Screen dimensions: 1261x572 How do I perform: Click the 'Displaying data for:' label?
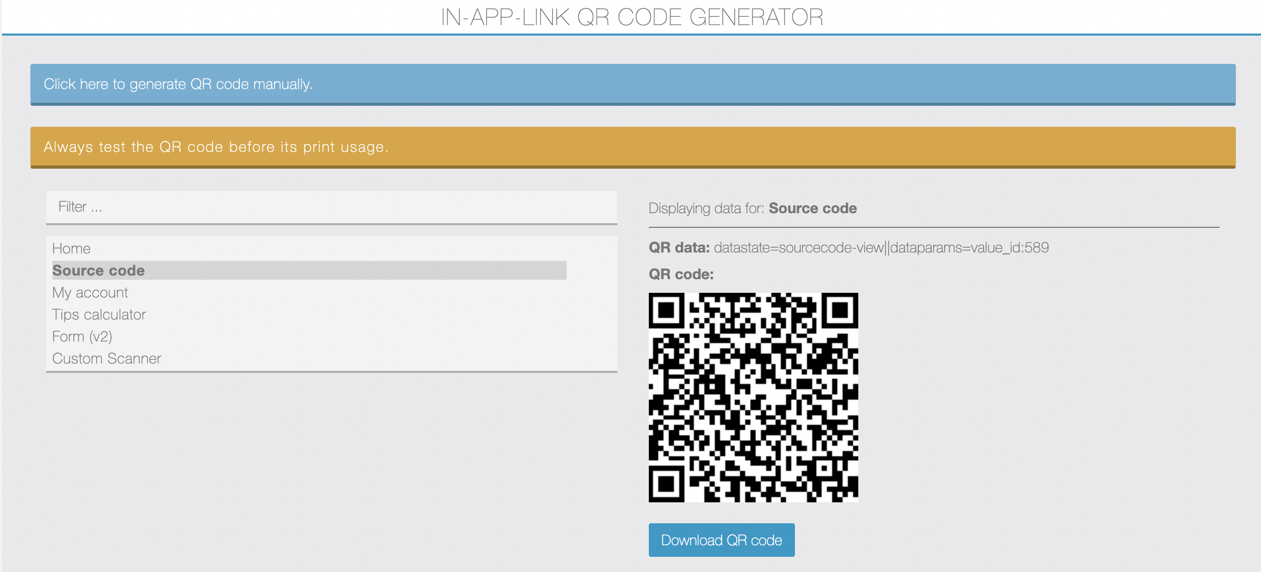pos(707,208)
